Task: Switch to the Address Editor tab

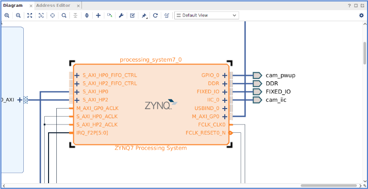Action: tap(53, 5)
